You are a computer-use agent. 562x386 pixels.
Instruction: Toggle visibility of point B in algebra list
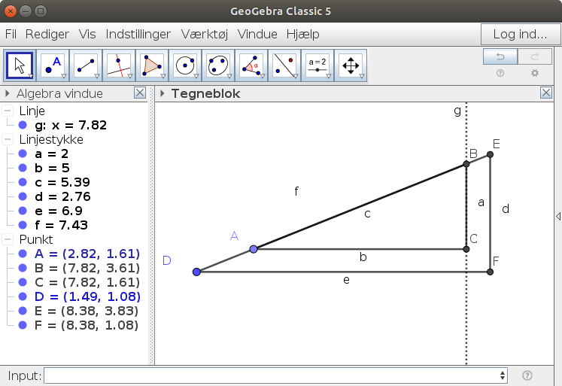tap(23, 268)
